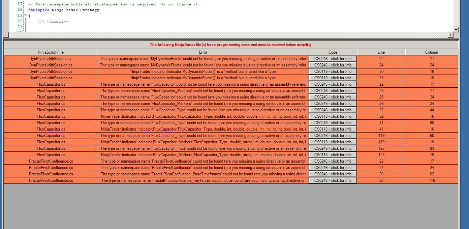The image size is (469, 229).
Task: Open CS0118 info for DynPivotsWithSession line 39
Action: click(333, 78)
